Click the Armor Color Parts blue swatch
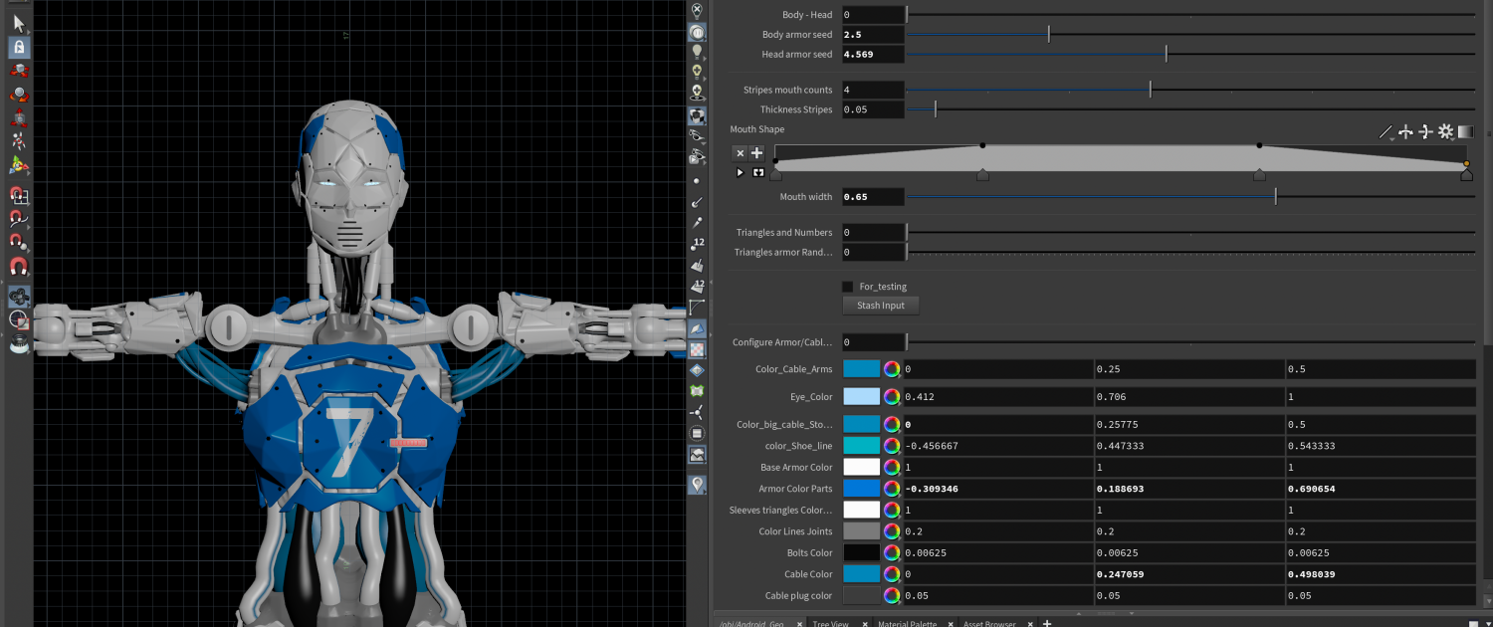Image resolution: width=1493 pixels, height=627 pixels. coord(861,489)
